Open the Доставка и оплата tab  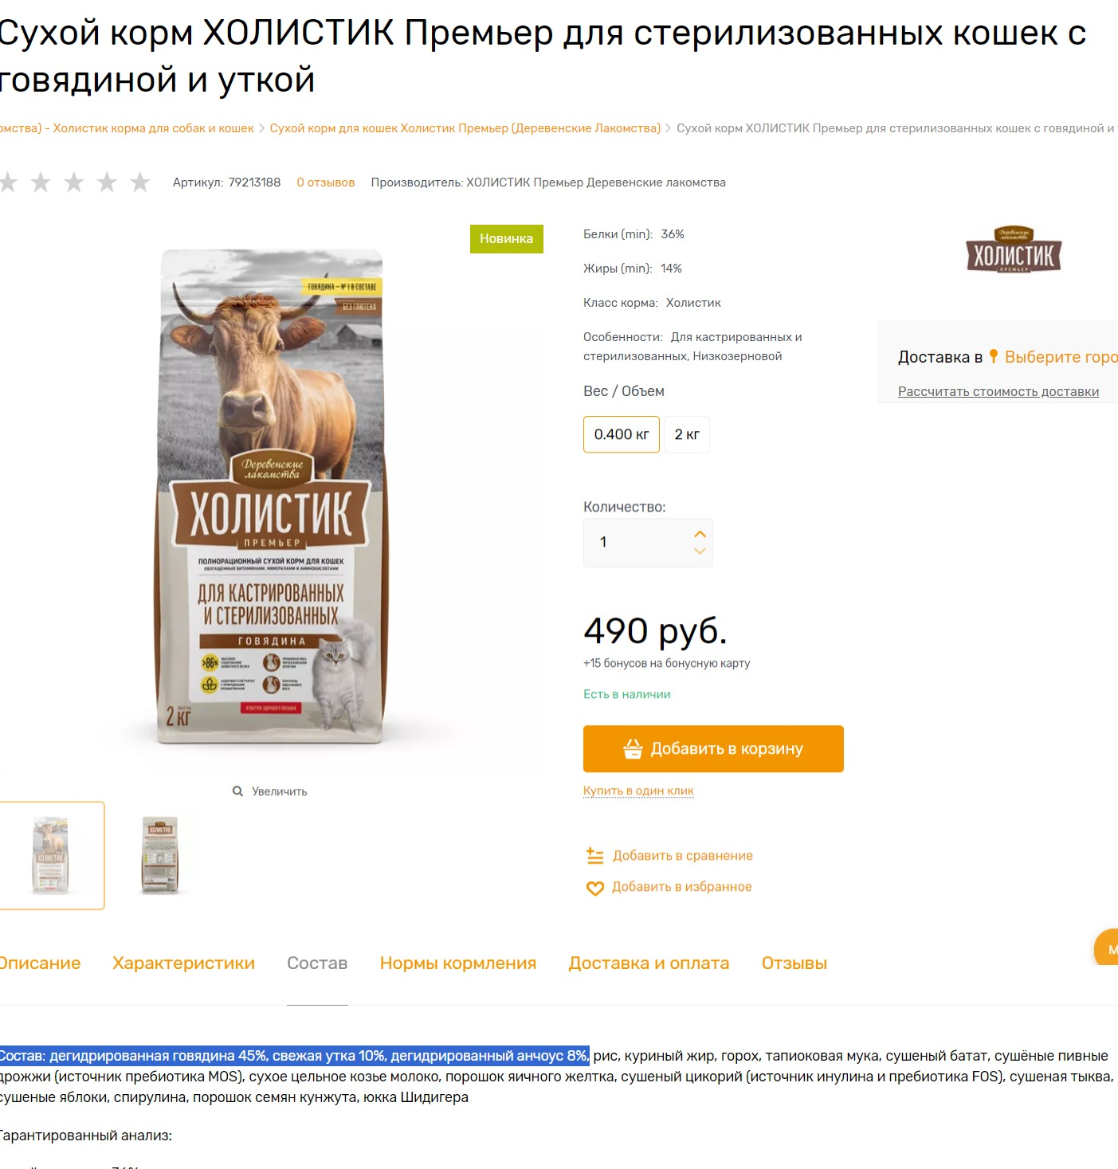click(649, 963)
